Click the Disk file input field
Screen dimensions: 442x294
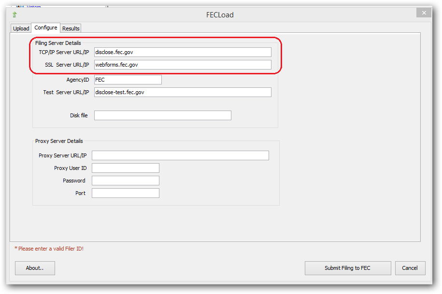(162, 115)
